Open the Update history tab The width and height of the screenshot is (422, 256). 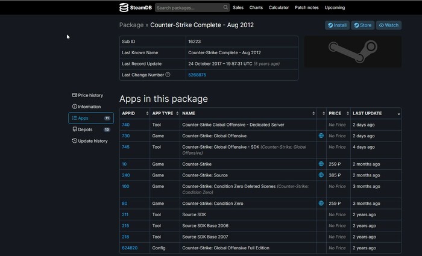tap(90, 140)
